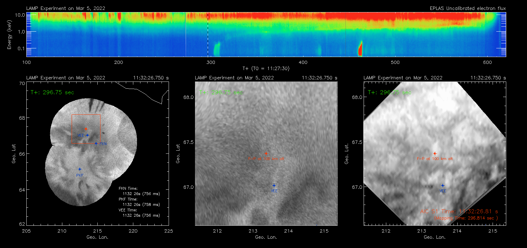Click the "10.0" energy tick label
527x248 pixels.
(x=20, y=15)
